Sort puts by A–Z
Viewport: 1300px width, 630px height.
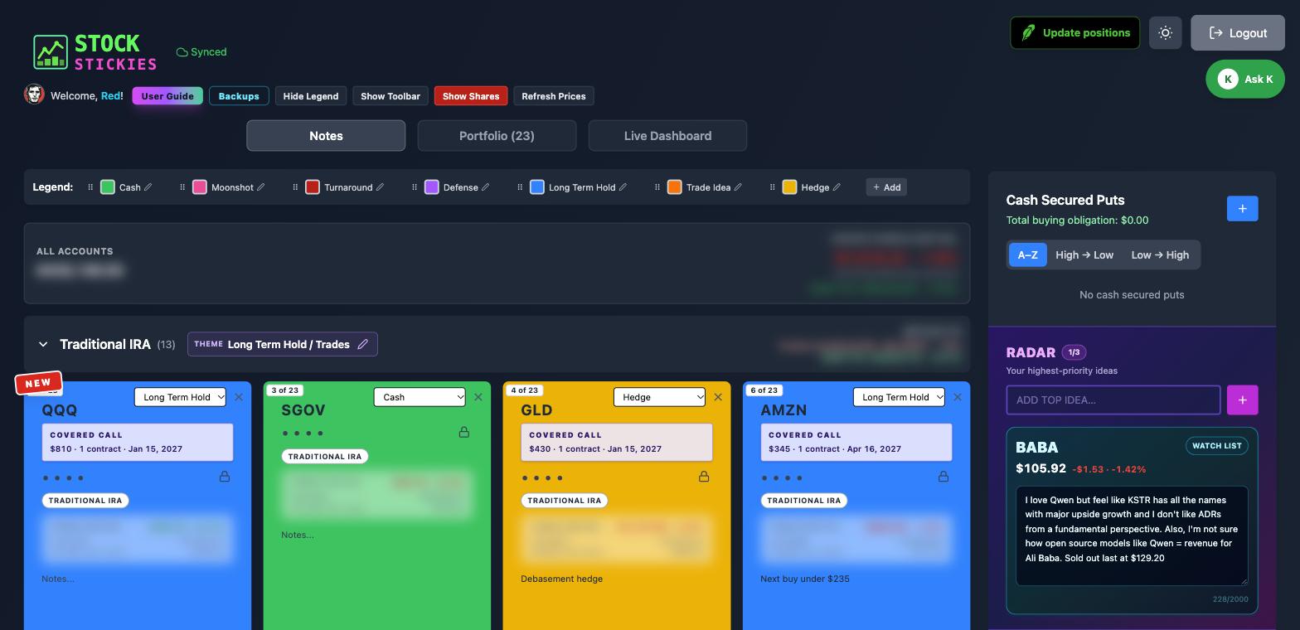[x=1027, y=255]
